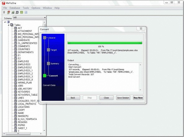Viewport: 184px width, 137px height.
Task: Click the disconnect icon with red badge
Action: point(8,12)
